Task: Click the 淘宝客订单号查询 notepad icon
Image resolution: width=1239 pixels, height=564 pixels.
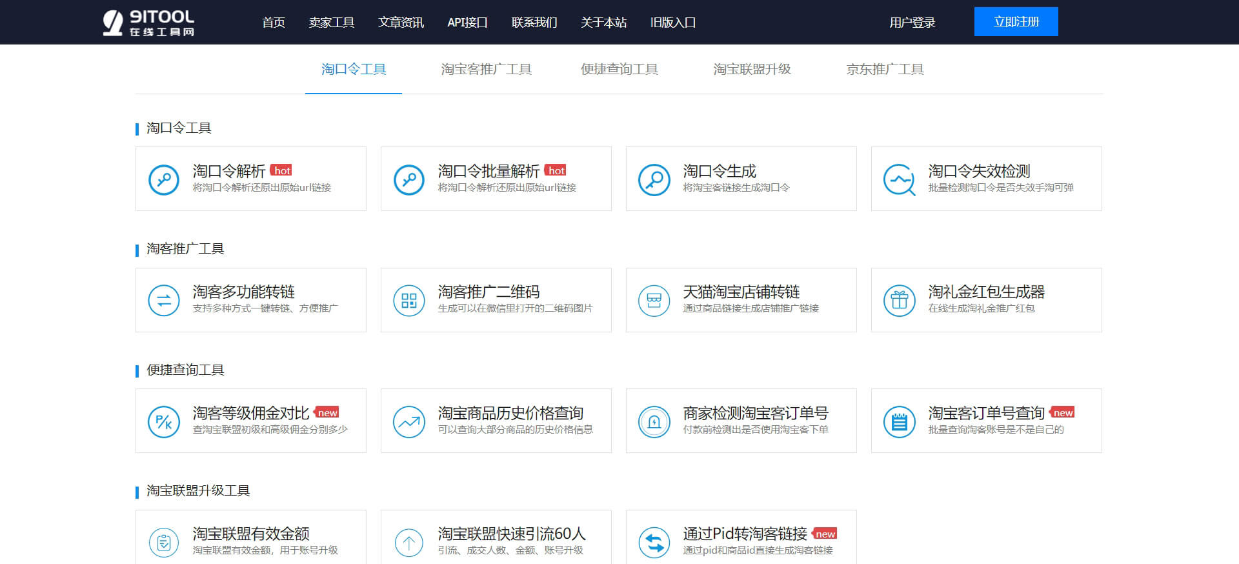Action: [x=899, y=422]
